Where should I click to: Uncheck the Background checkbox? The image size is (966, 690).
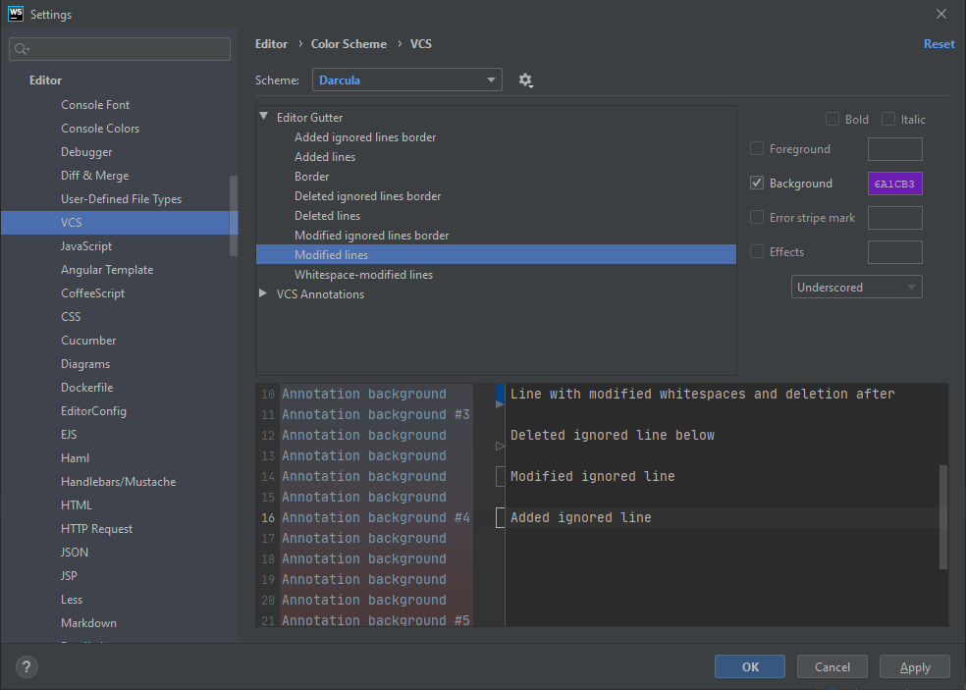pos(757,184)
